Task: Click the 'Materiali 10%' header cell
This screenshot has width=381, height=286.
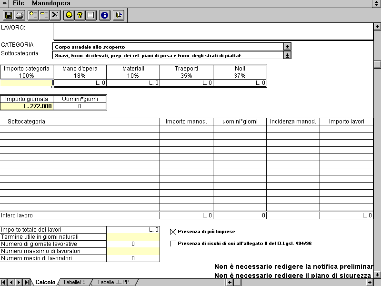Action: click(133, 72)
